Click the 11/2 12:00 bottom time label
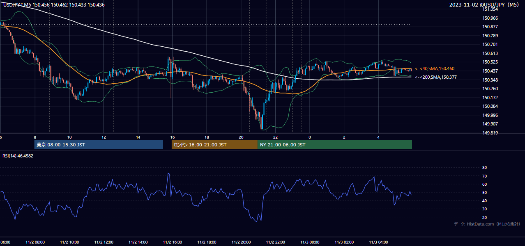 click(x=104, y=242)
